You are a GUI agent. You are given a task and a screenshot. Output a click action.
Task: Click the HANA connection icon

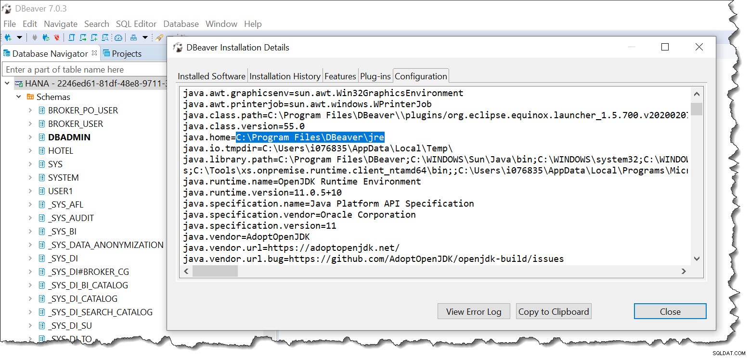19,84
